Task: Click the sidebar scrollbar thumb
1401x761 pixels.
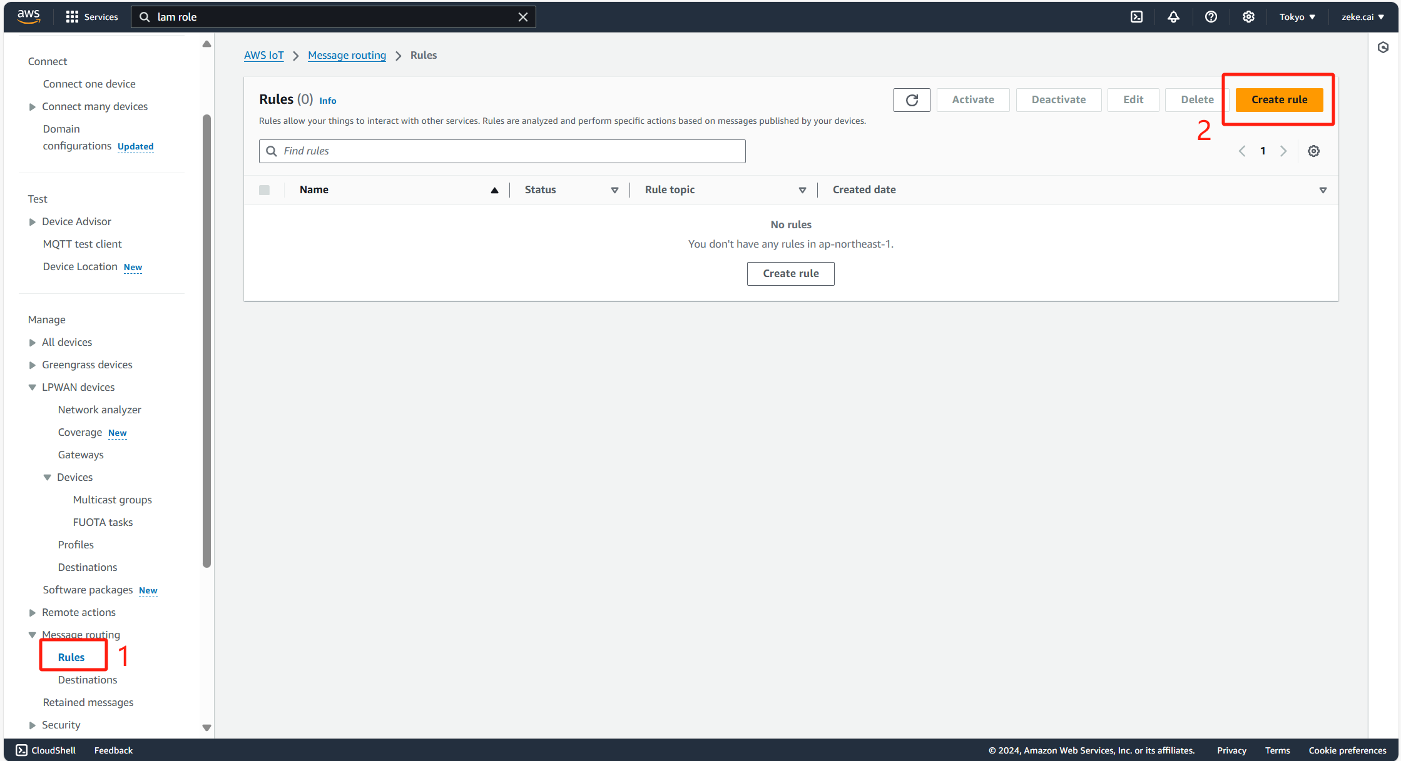Action: click(x=206, y=341)
